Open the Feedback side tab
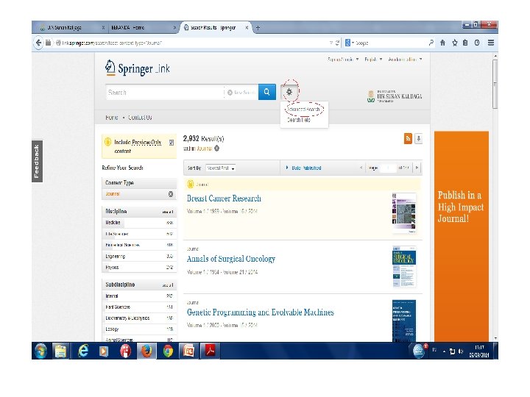 click(x=37, y=161)
